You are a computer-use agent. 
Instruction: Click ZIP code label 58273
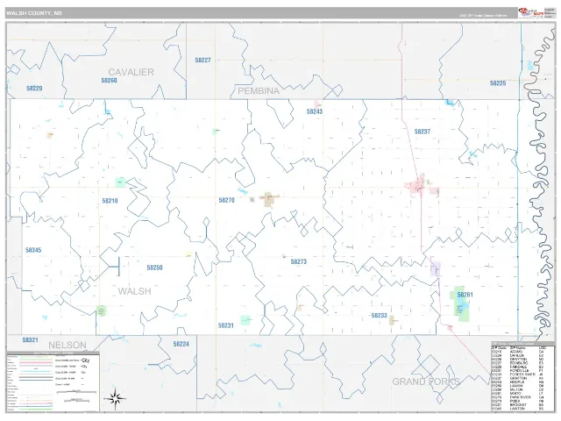click(298, 261)
